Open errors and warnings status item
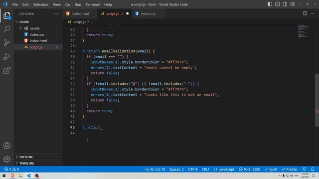The image size is (319, 179). pyautogui.click(x=11, y=169)
